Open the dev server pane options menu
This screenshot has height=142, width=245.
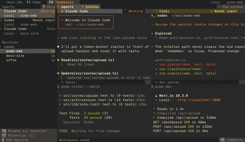click(242, 82)
